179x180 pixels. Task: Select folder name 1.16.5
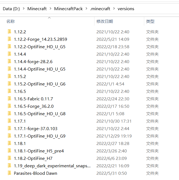coord(20,91)
